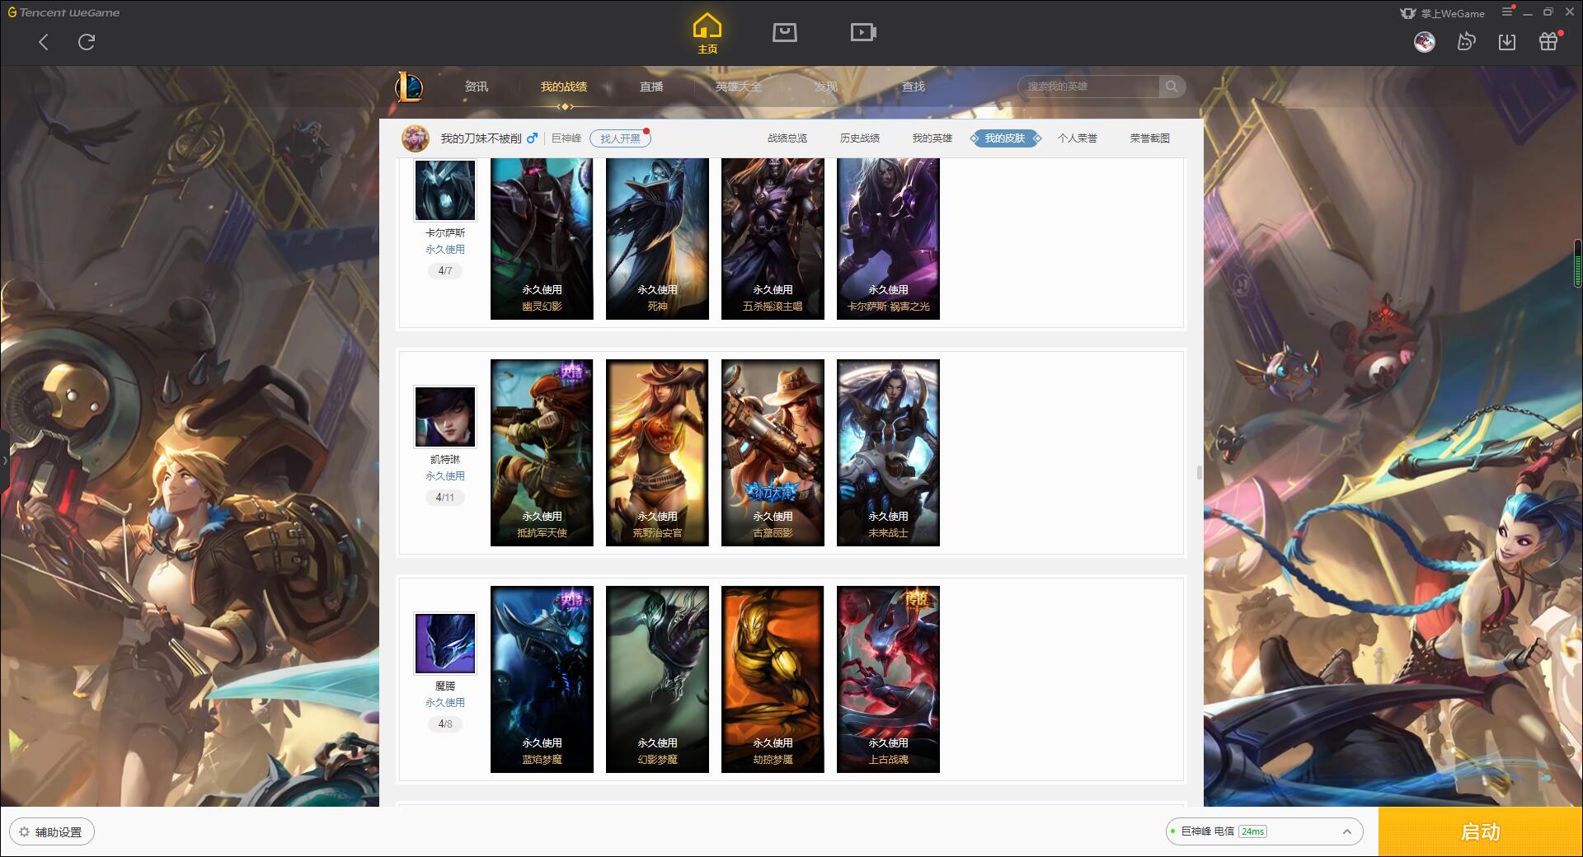Open the 资讯 tab
This screenshot has height=857, width=1583.
click(x=476, y=87)
